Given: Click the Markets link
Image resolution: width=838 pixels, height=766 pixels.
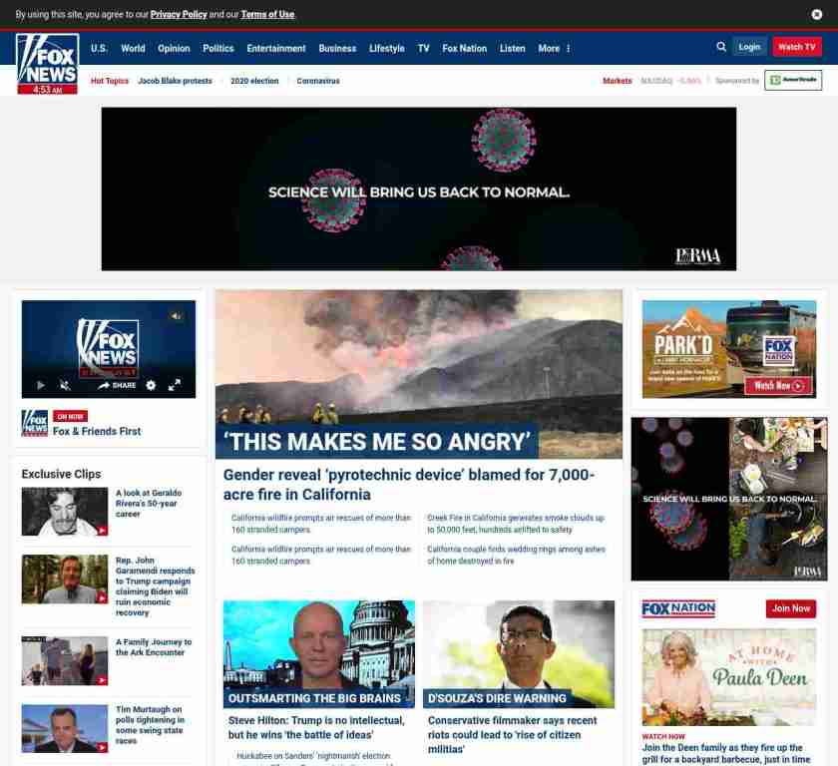Looking at the screenshot, I should coord(617,81).
